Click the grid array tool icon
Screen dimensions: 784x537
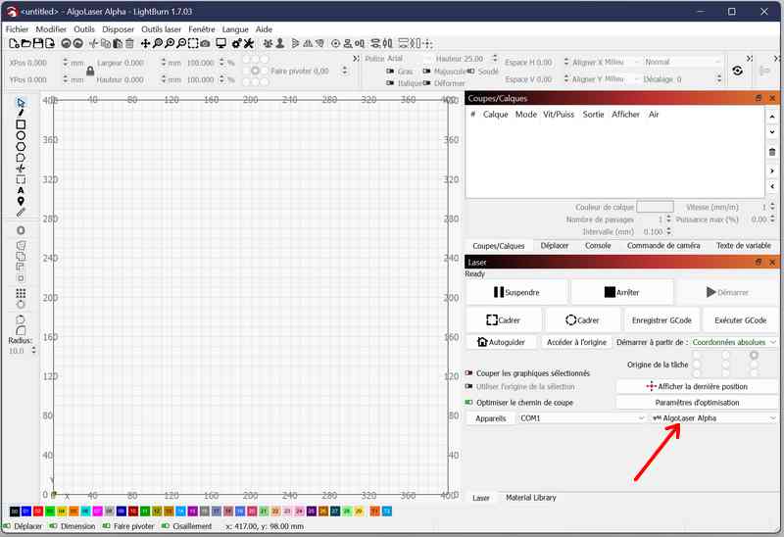click(x=21, y=293)
